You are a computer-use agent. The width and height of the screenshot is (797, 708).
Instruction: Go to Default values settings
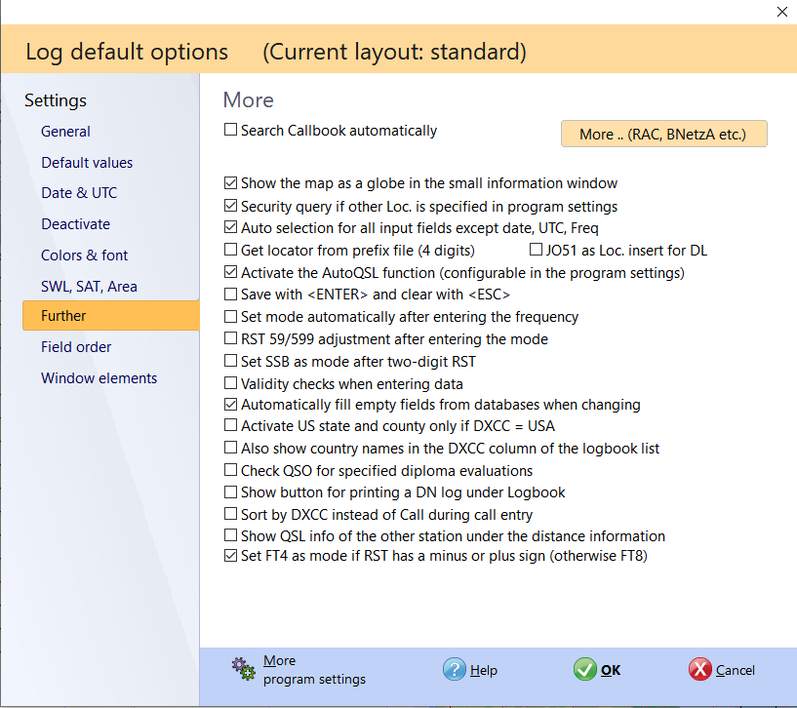[x=87, y=163]
